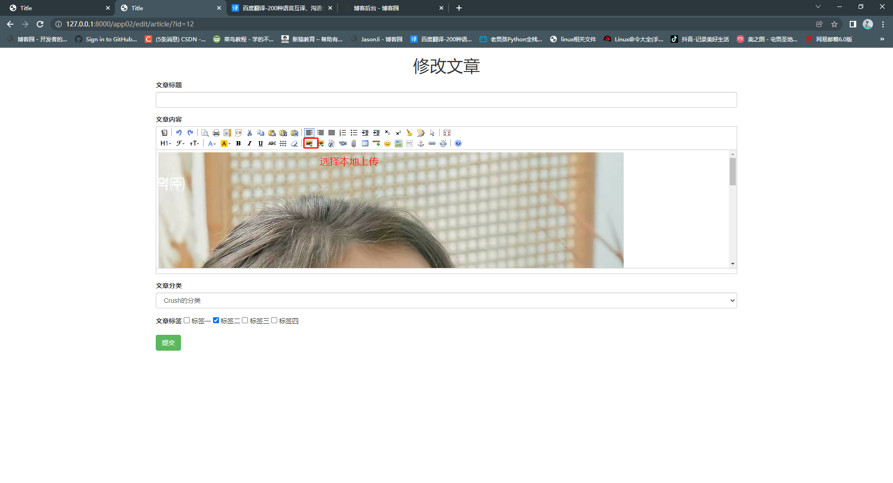This screenshot has width=893, height=483.
Task: Click the paste as plain text icon
Action: tap(283, 133)
